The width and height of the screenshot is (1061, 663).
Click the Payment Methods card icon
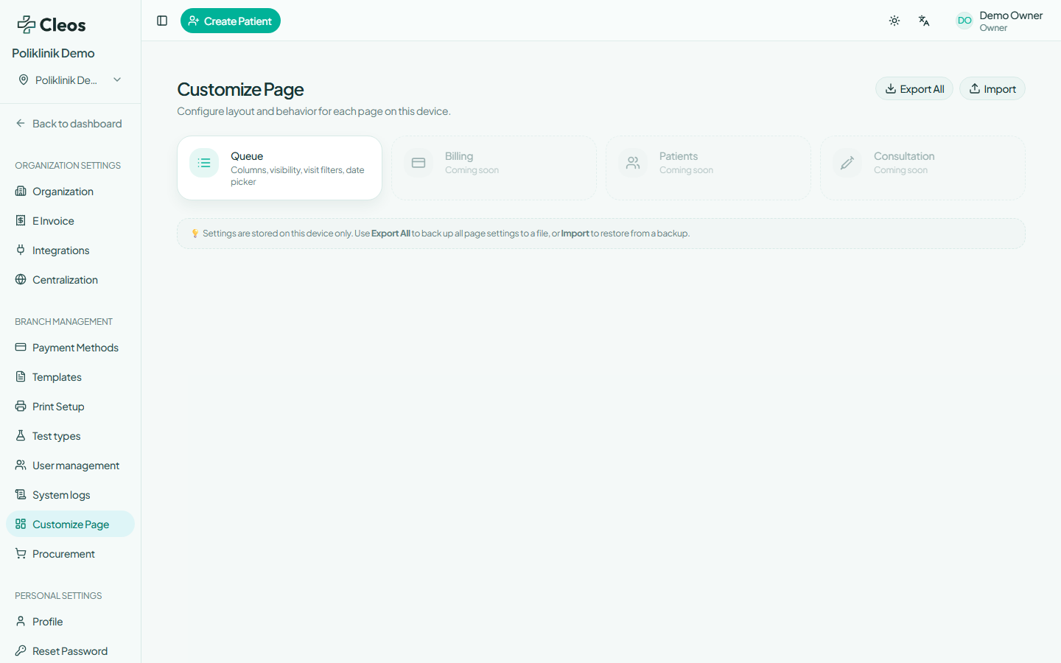(21, 347)
